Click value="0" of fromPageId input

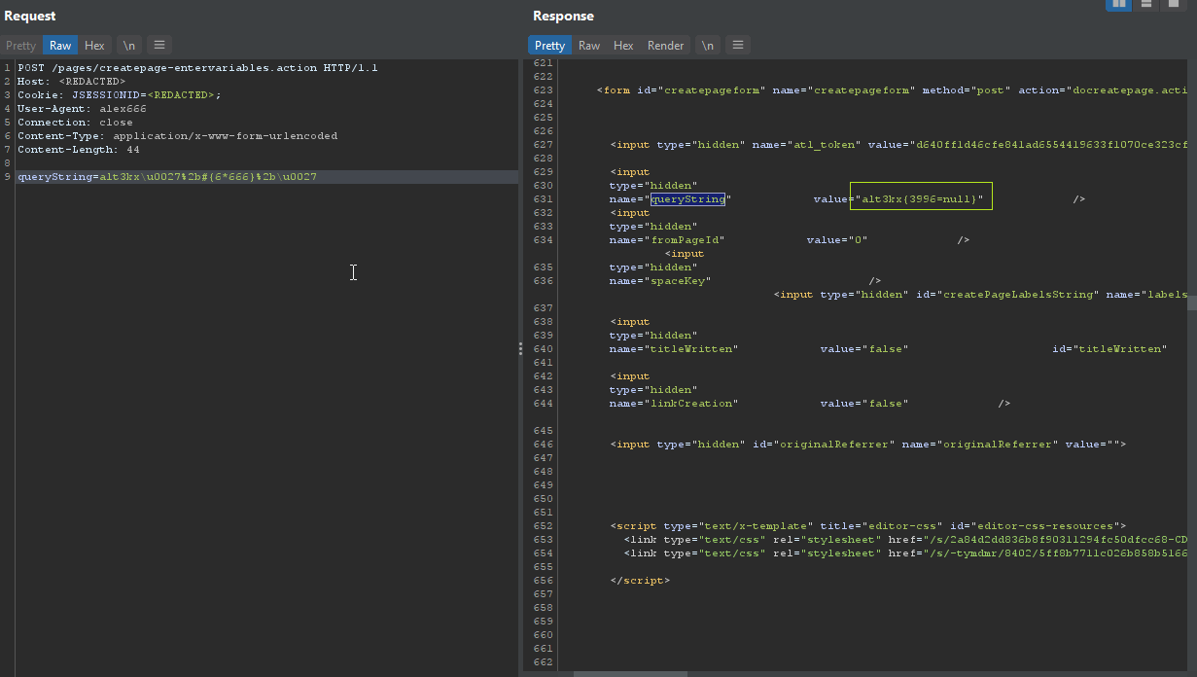pos(837,240)
